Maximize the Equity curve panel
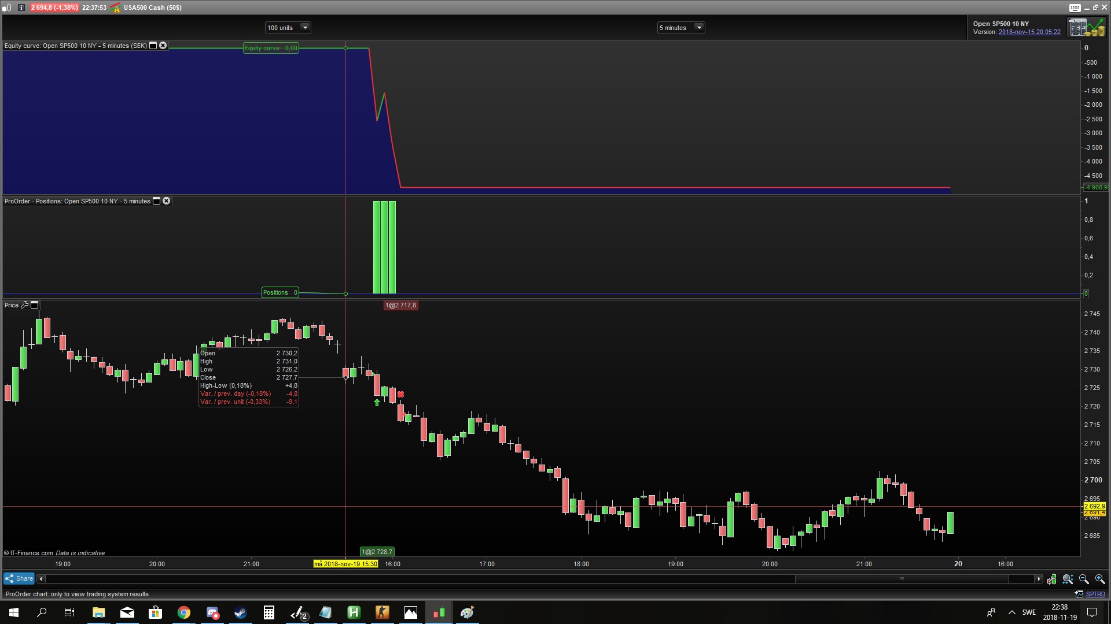This screenshot has height=624, width=1111. coord(153,46)
